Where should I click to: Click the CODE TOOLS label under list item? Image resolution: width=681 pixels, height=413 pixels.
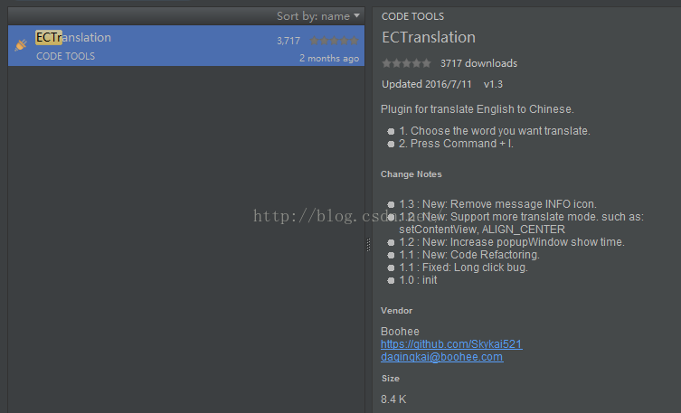[x=65, y=56]
